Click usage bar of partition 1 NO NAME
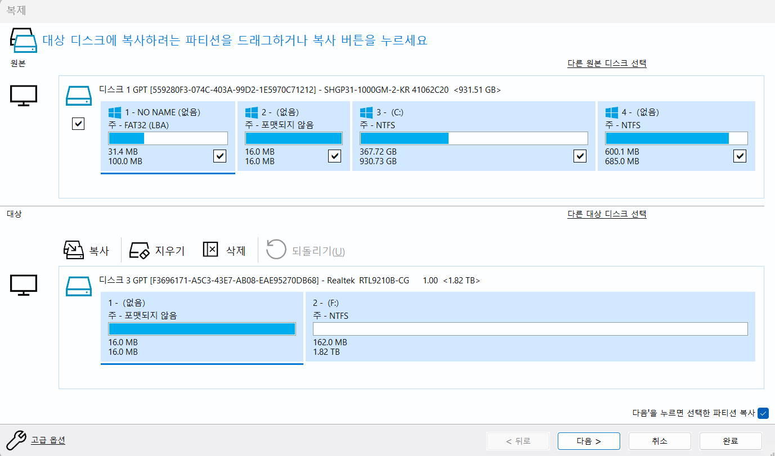Screen dimensions: 775x456 click(168, 138)
